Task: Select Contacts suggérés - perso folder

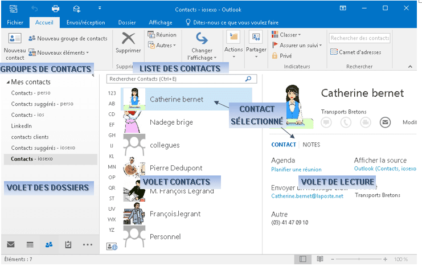Action: [x=42, y=104]
